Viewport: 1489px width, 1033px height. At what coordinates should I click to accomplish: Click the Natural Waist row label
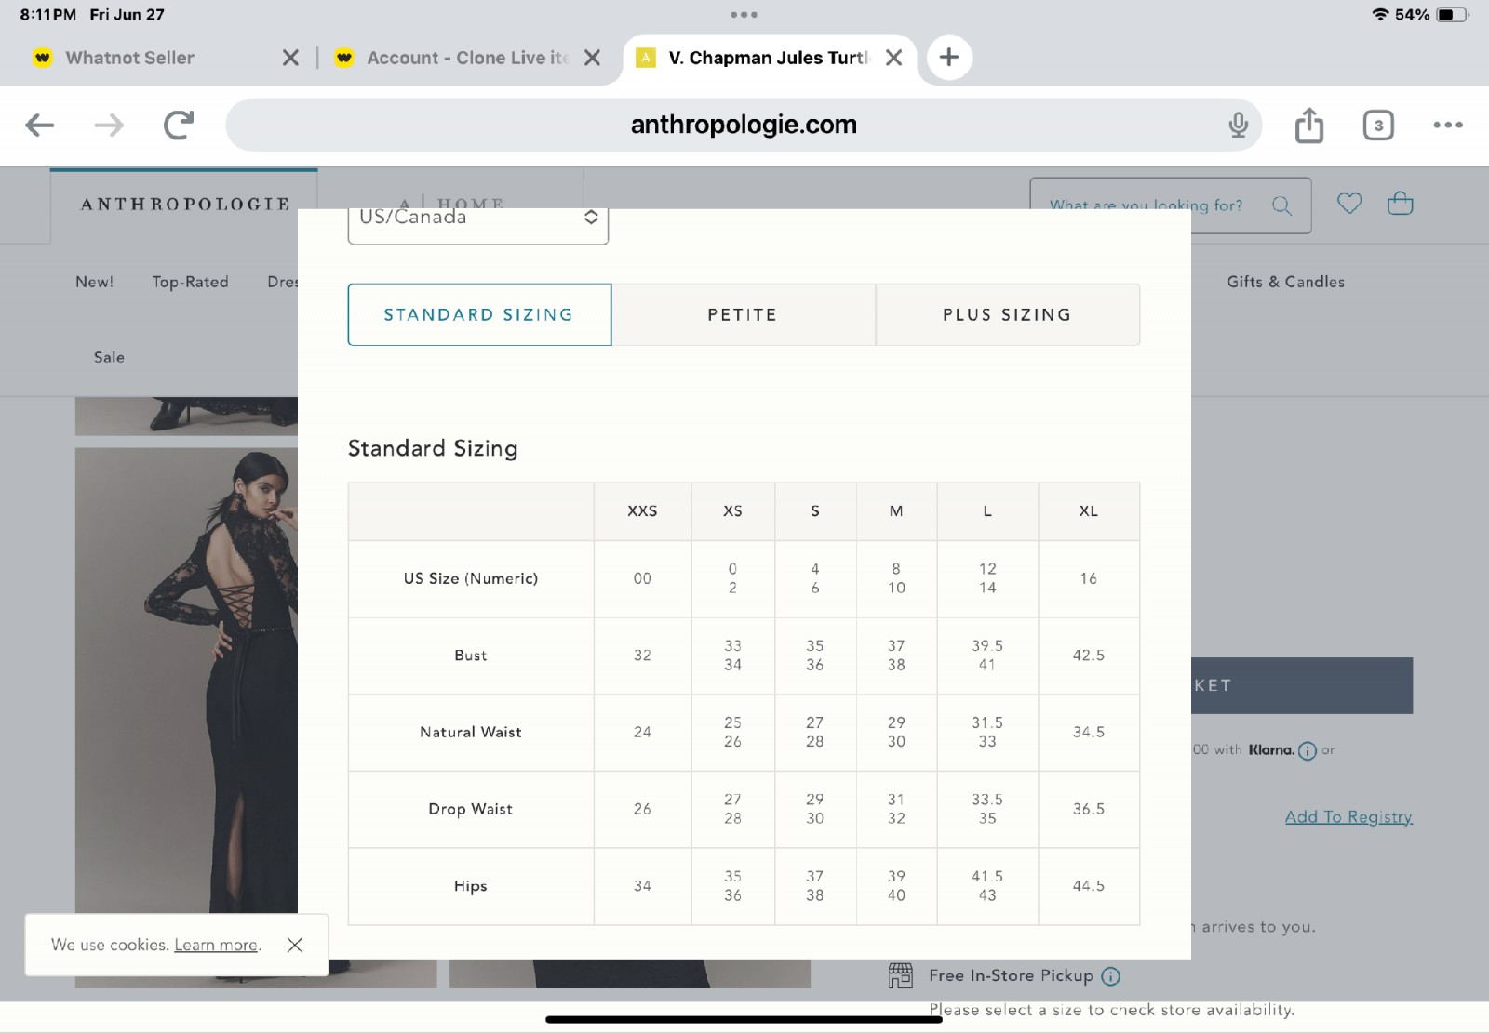pos(471,733)
